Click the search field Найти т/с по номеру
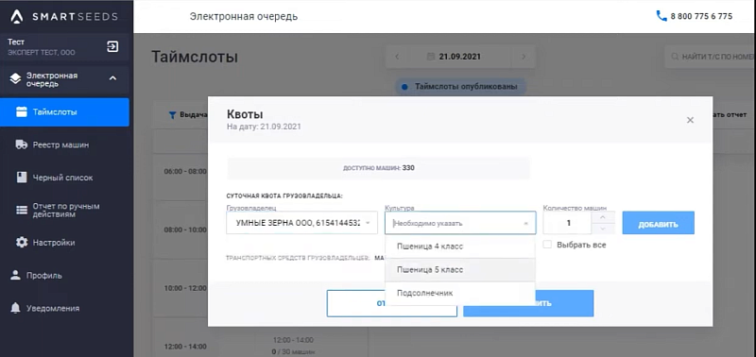Screen dimensions: 756x357 point(710,57)
